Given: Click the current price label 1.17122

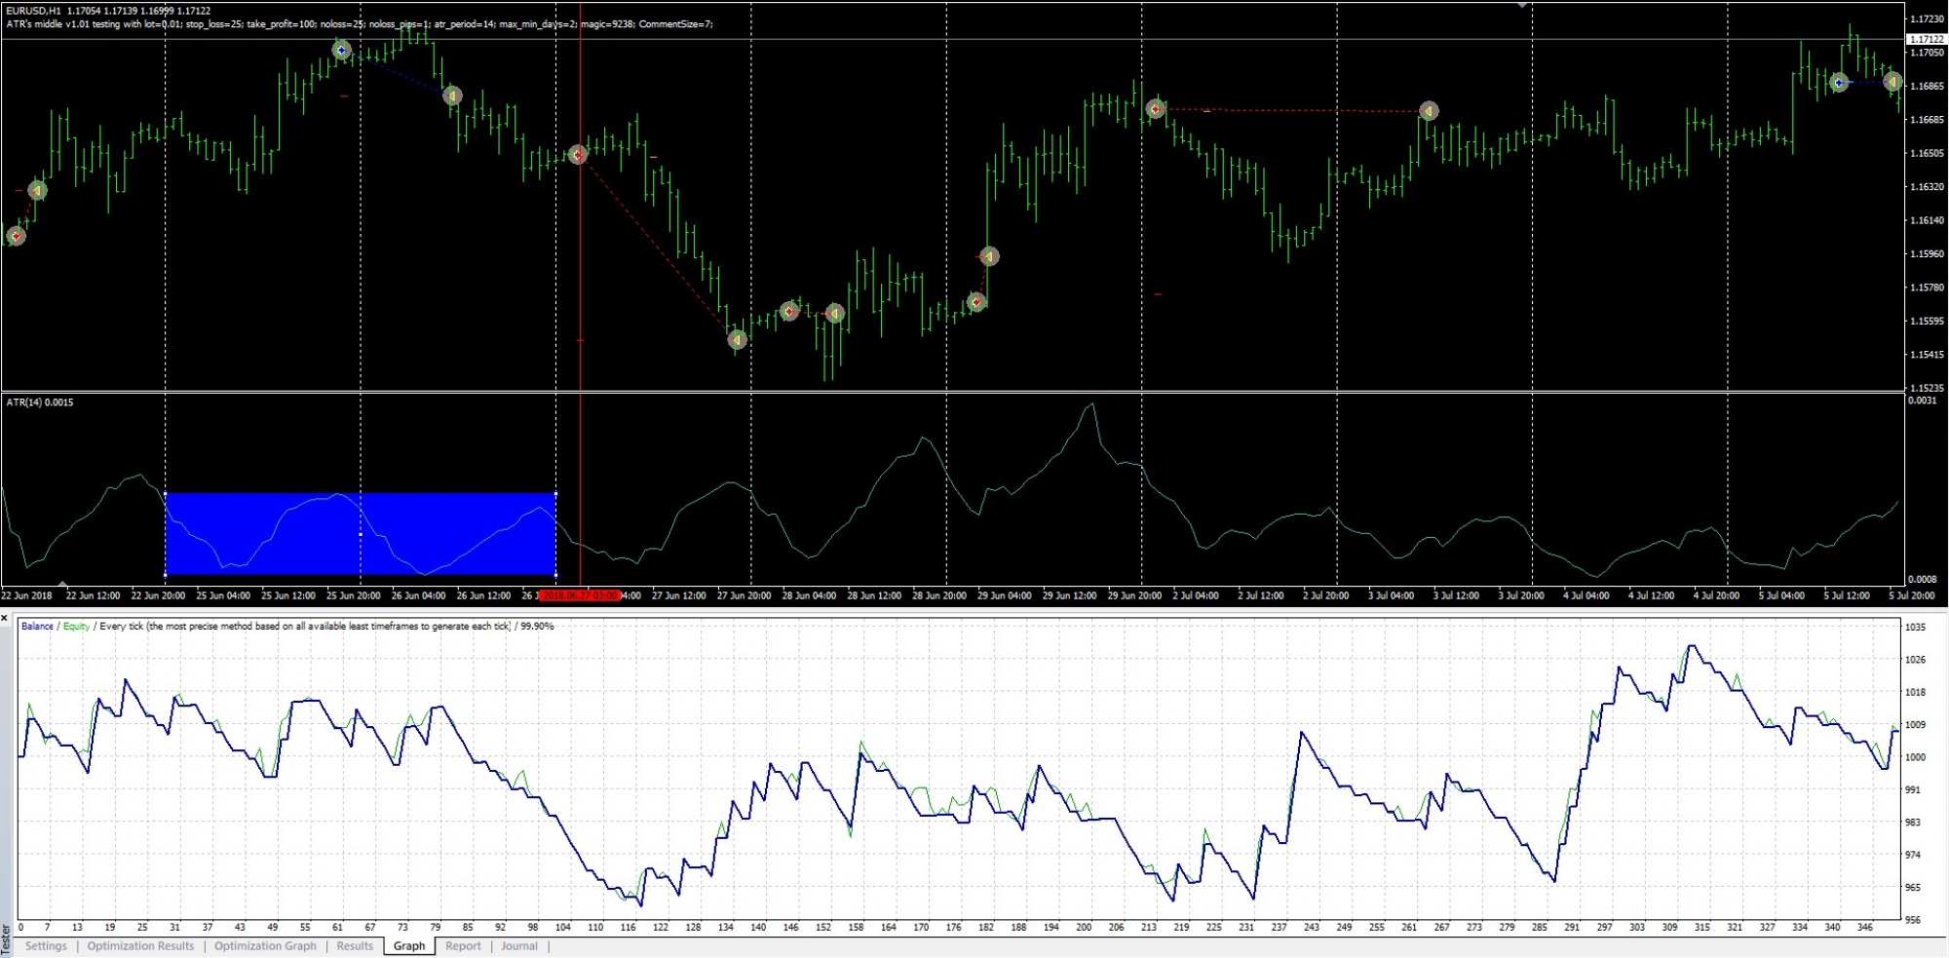Looking at the screenshot, I should click(x=1926, y=40).
